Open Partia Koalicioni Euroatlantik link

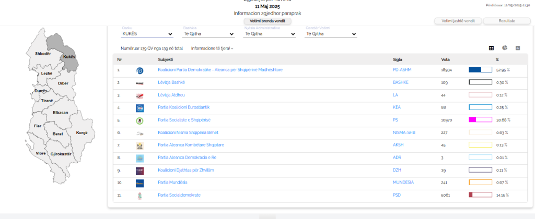(183, 107)
